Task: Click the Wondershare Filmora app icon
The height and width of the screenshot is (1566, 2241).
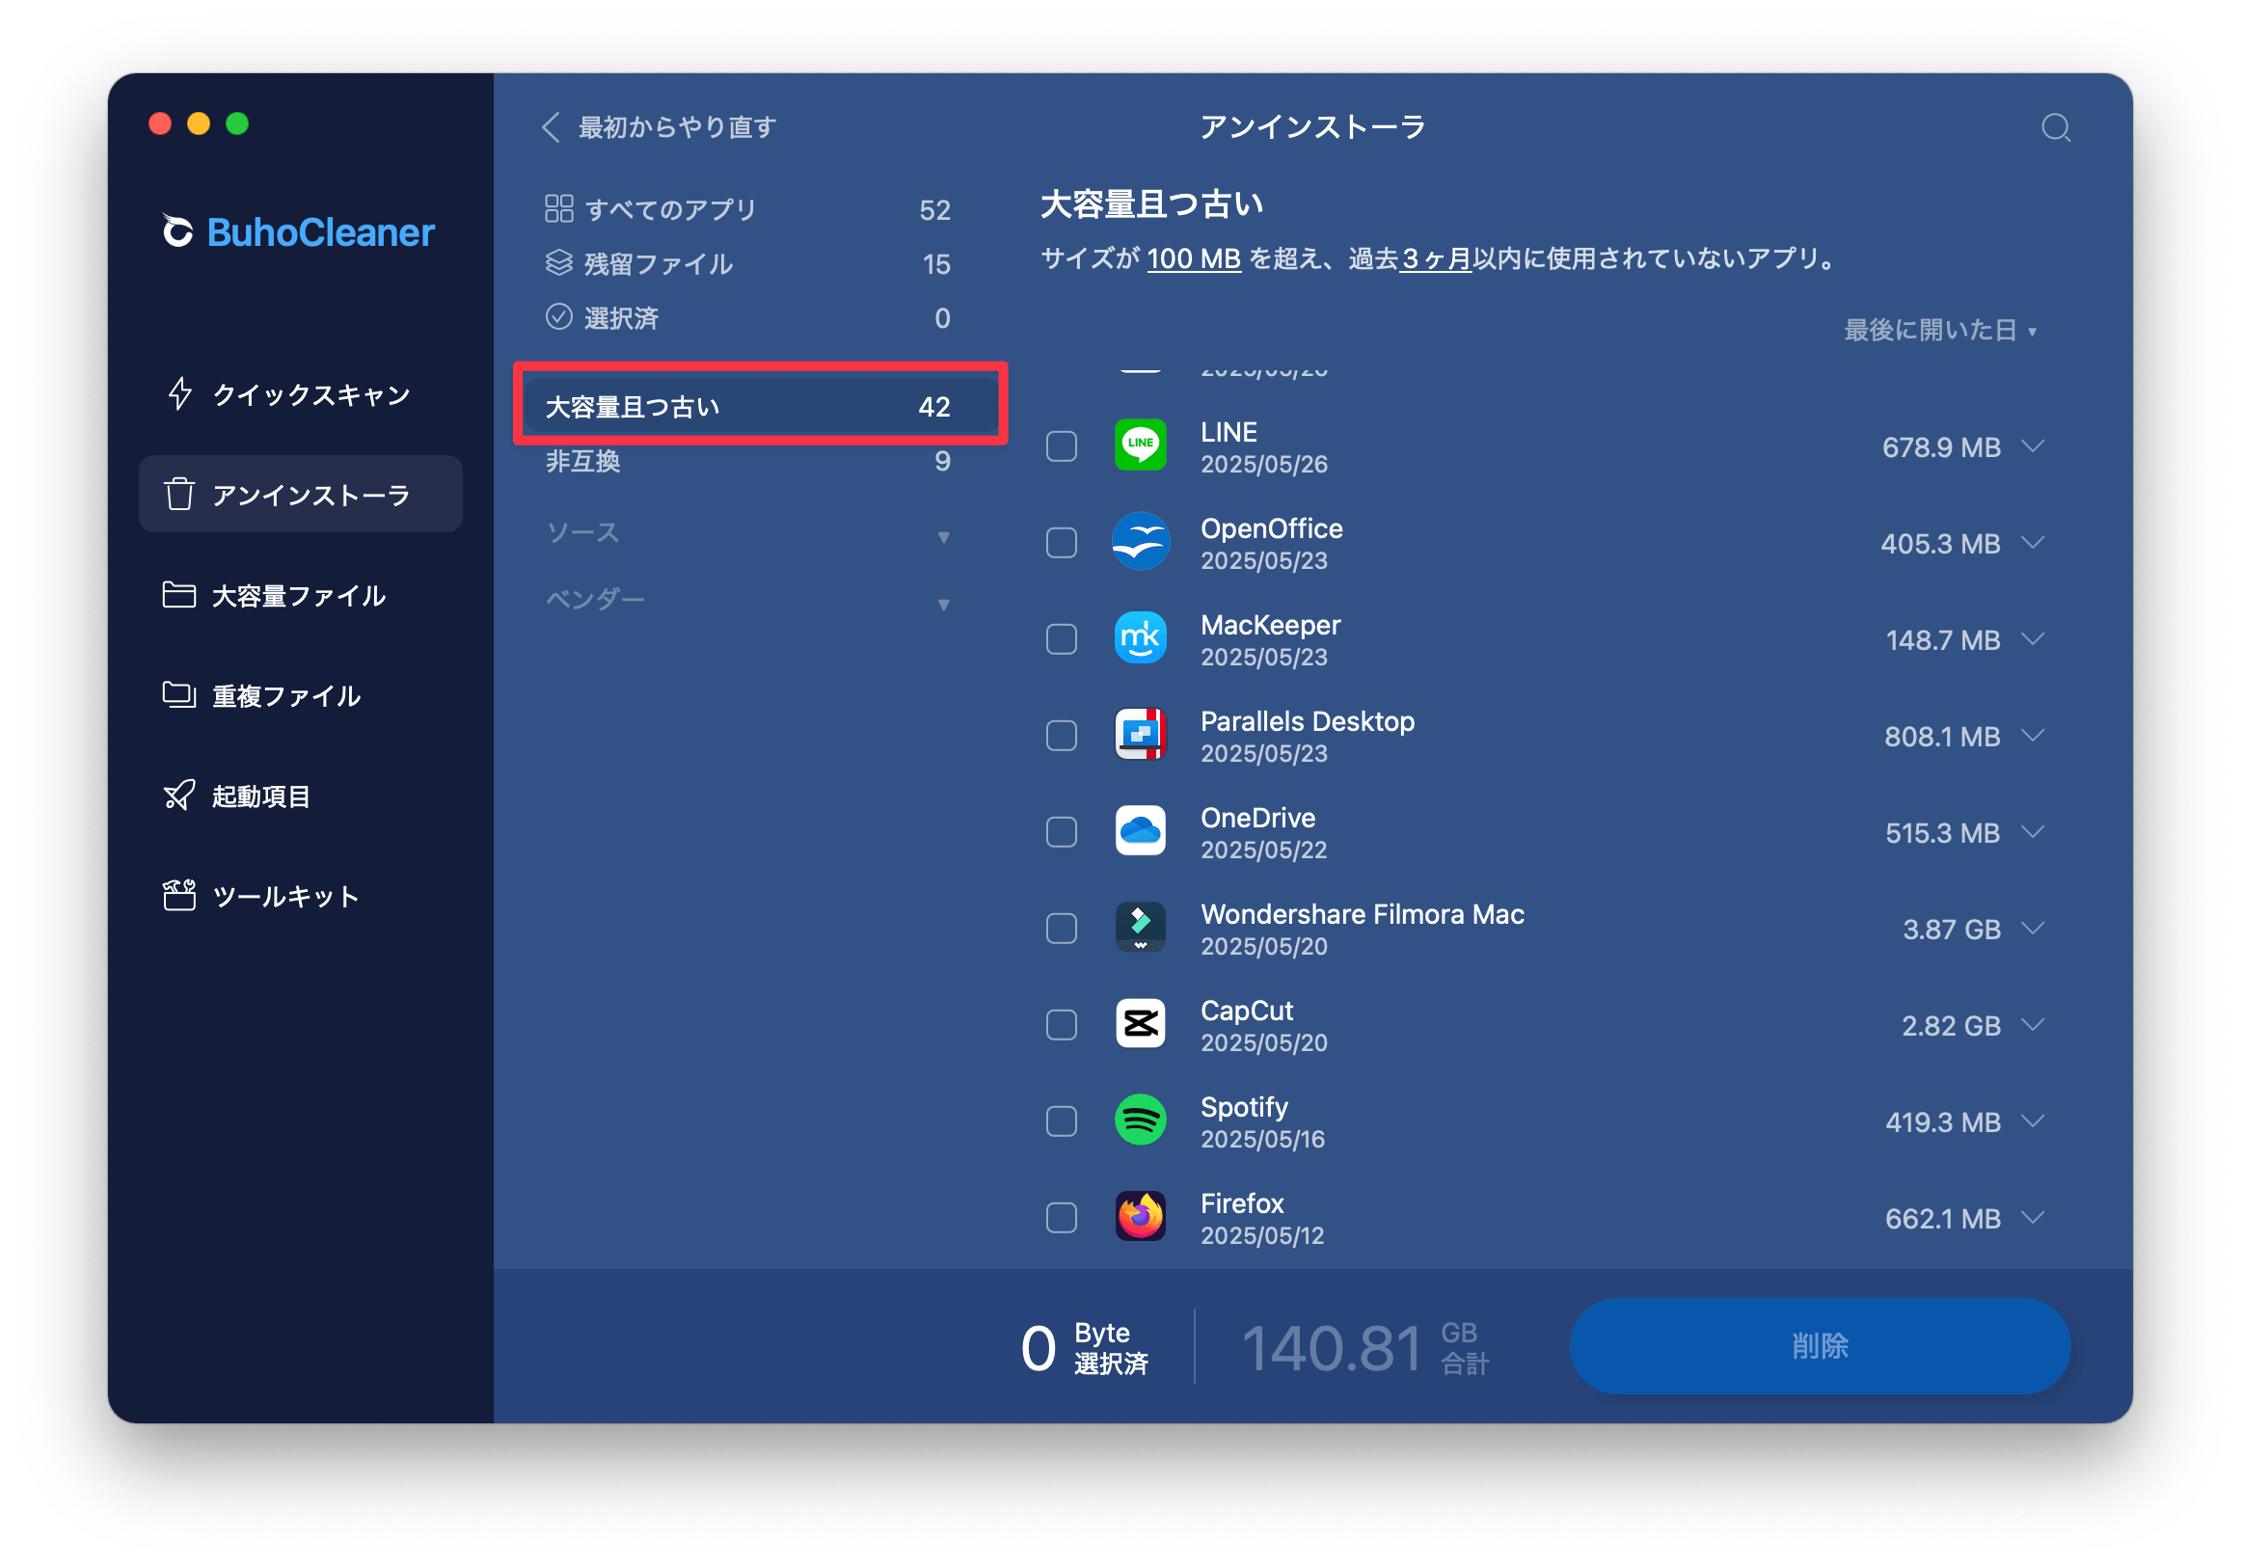Action: pos(1140,928)
